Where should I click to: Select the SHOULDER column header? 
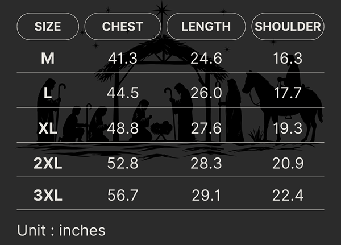(288, 26)
